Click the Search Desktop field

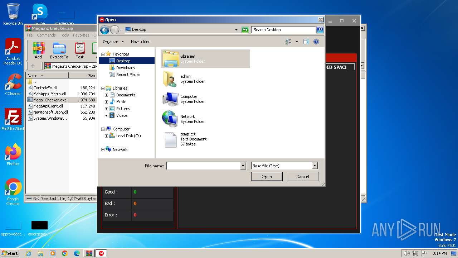(284, 30)
